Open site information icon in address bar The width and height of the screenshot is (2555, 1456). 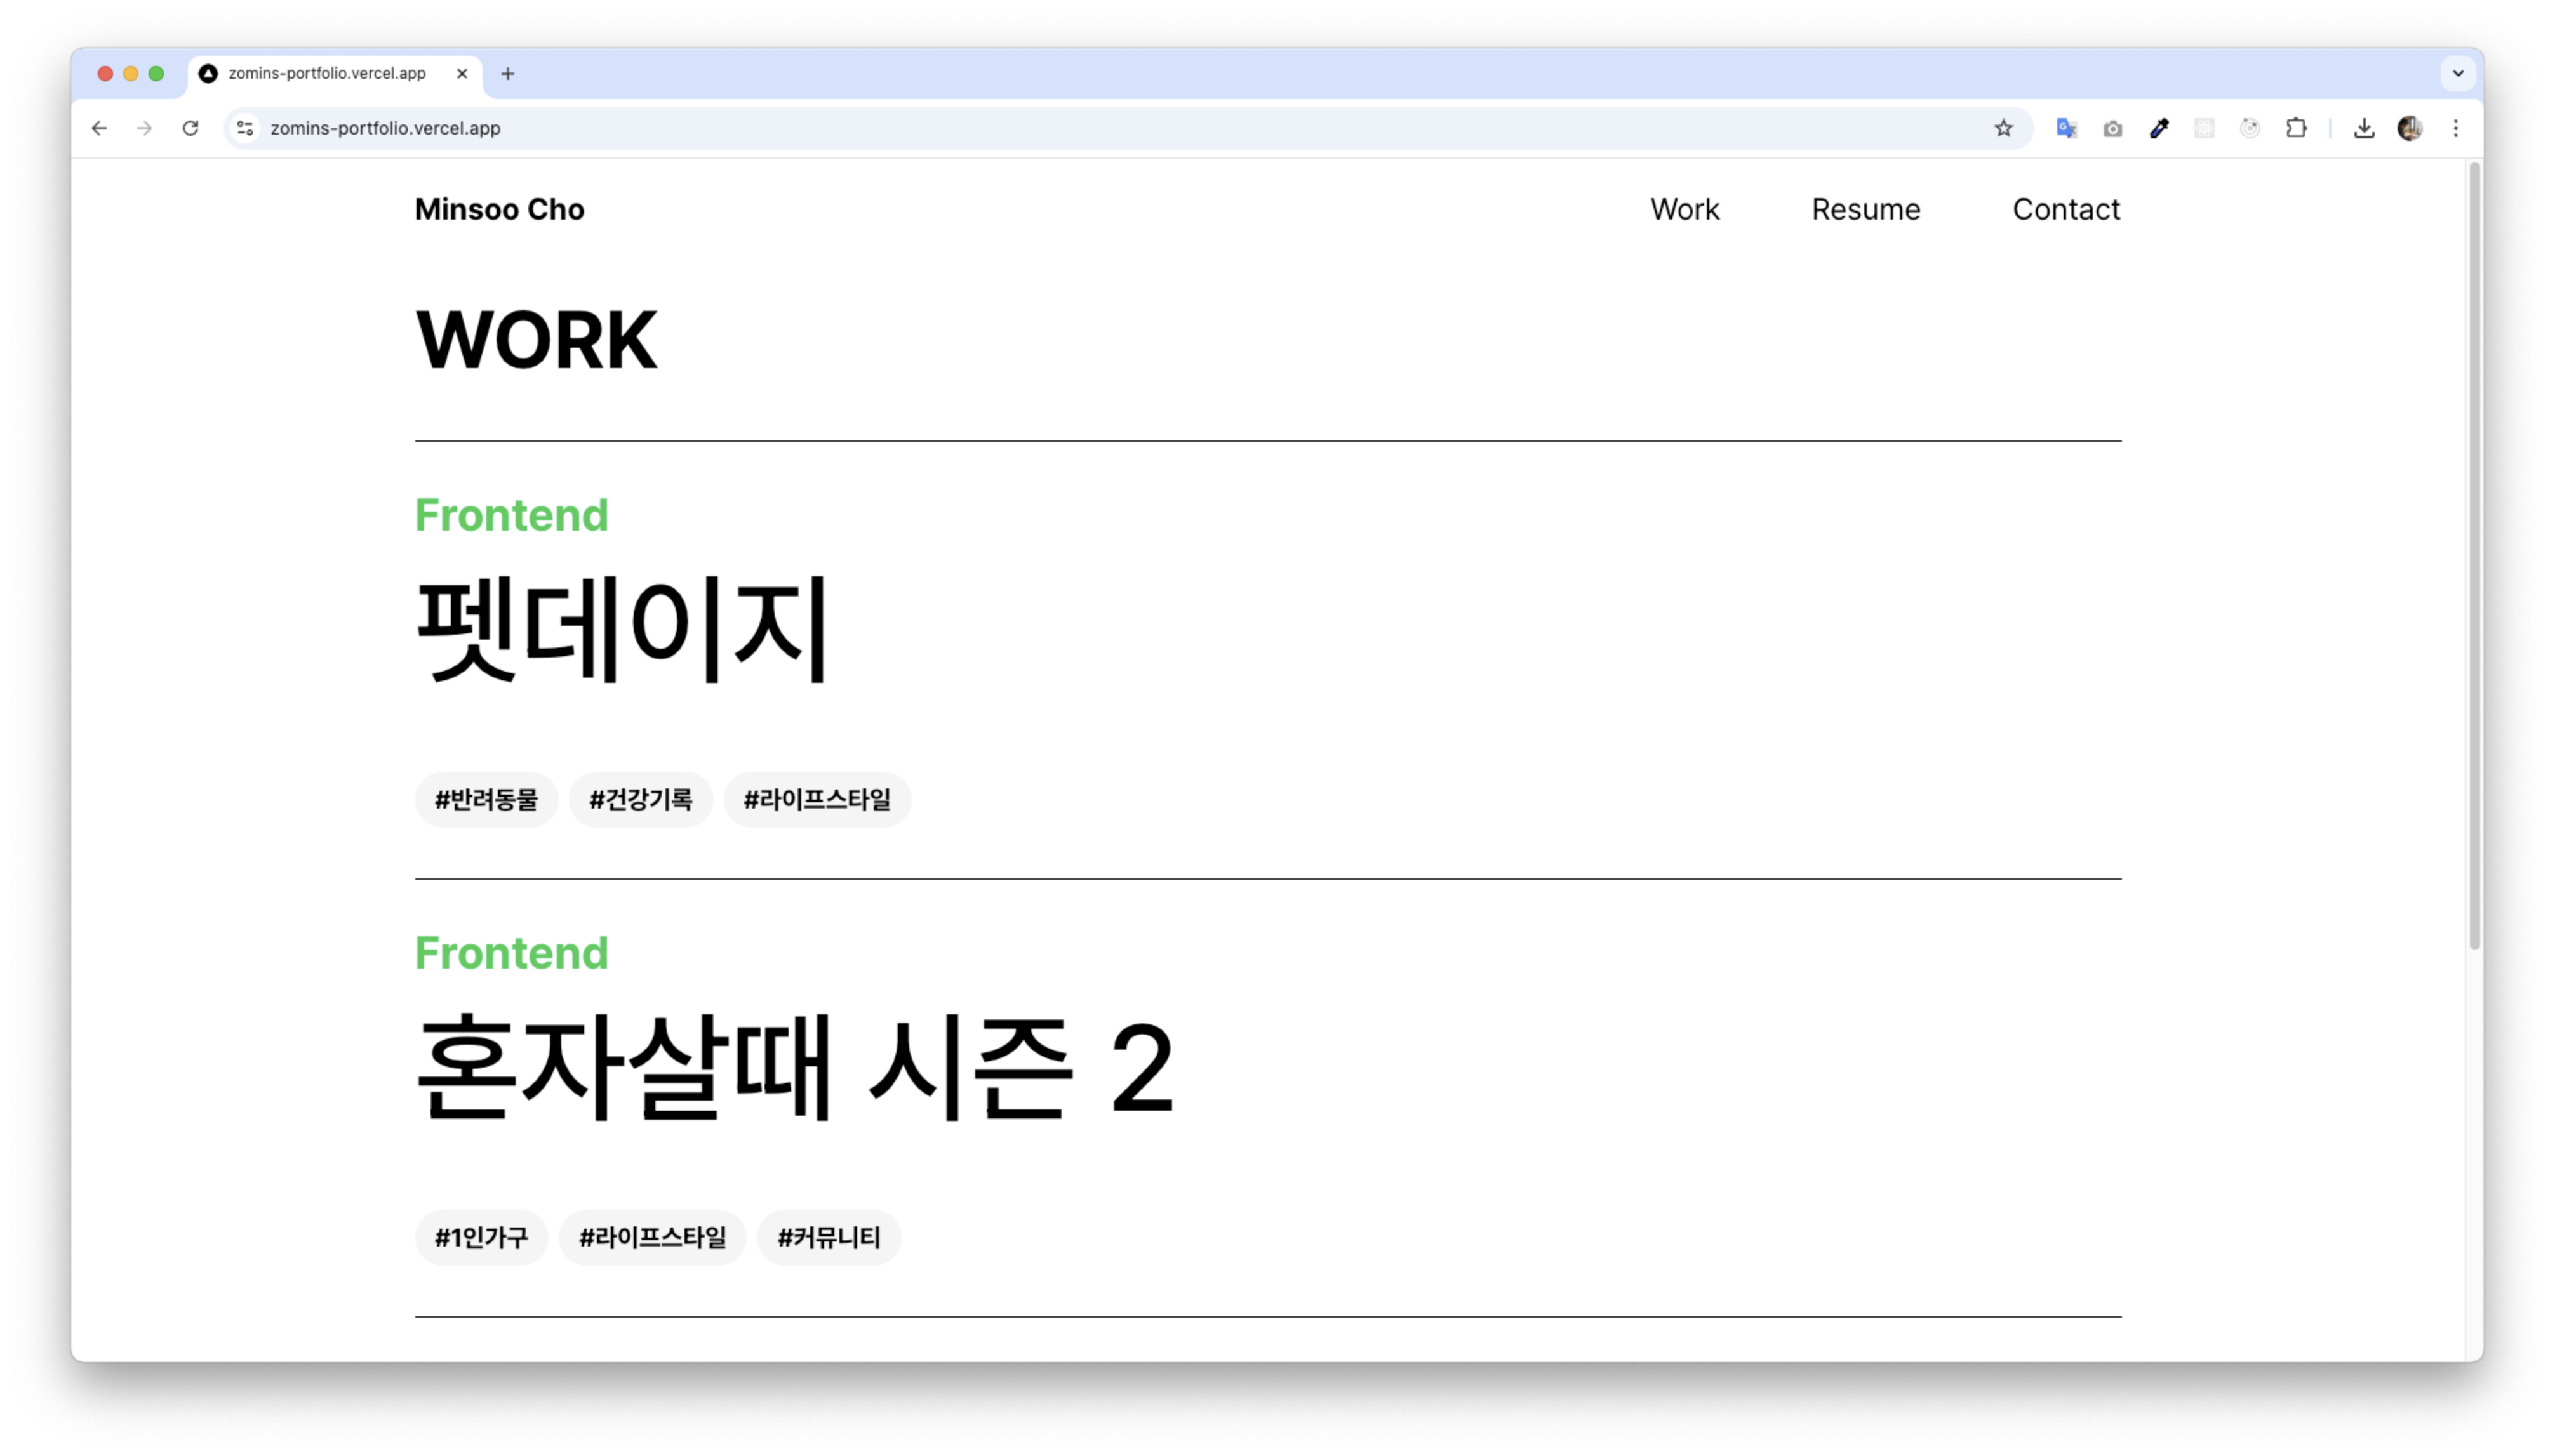click(245, 128)
